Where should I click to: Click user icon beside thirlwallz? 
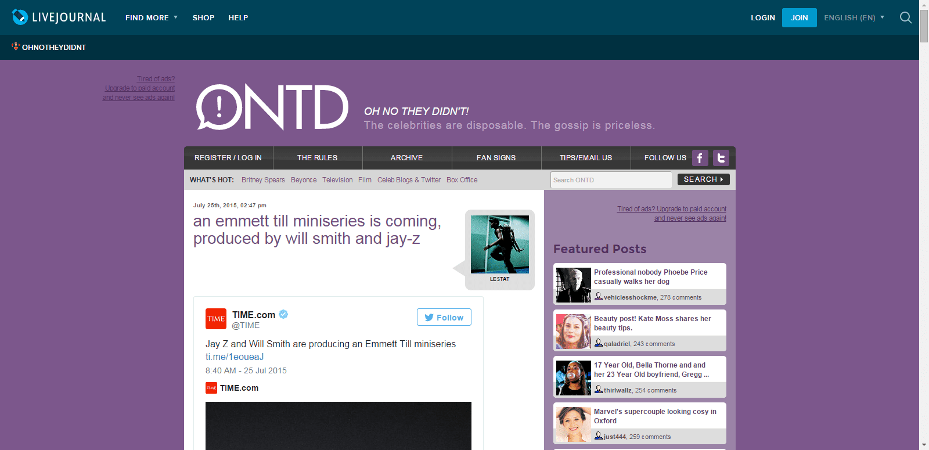point(598,390)
